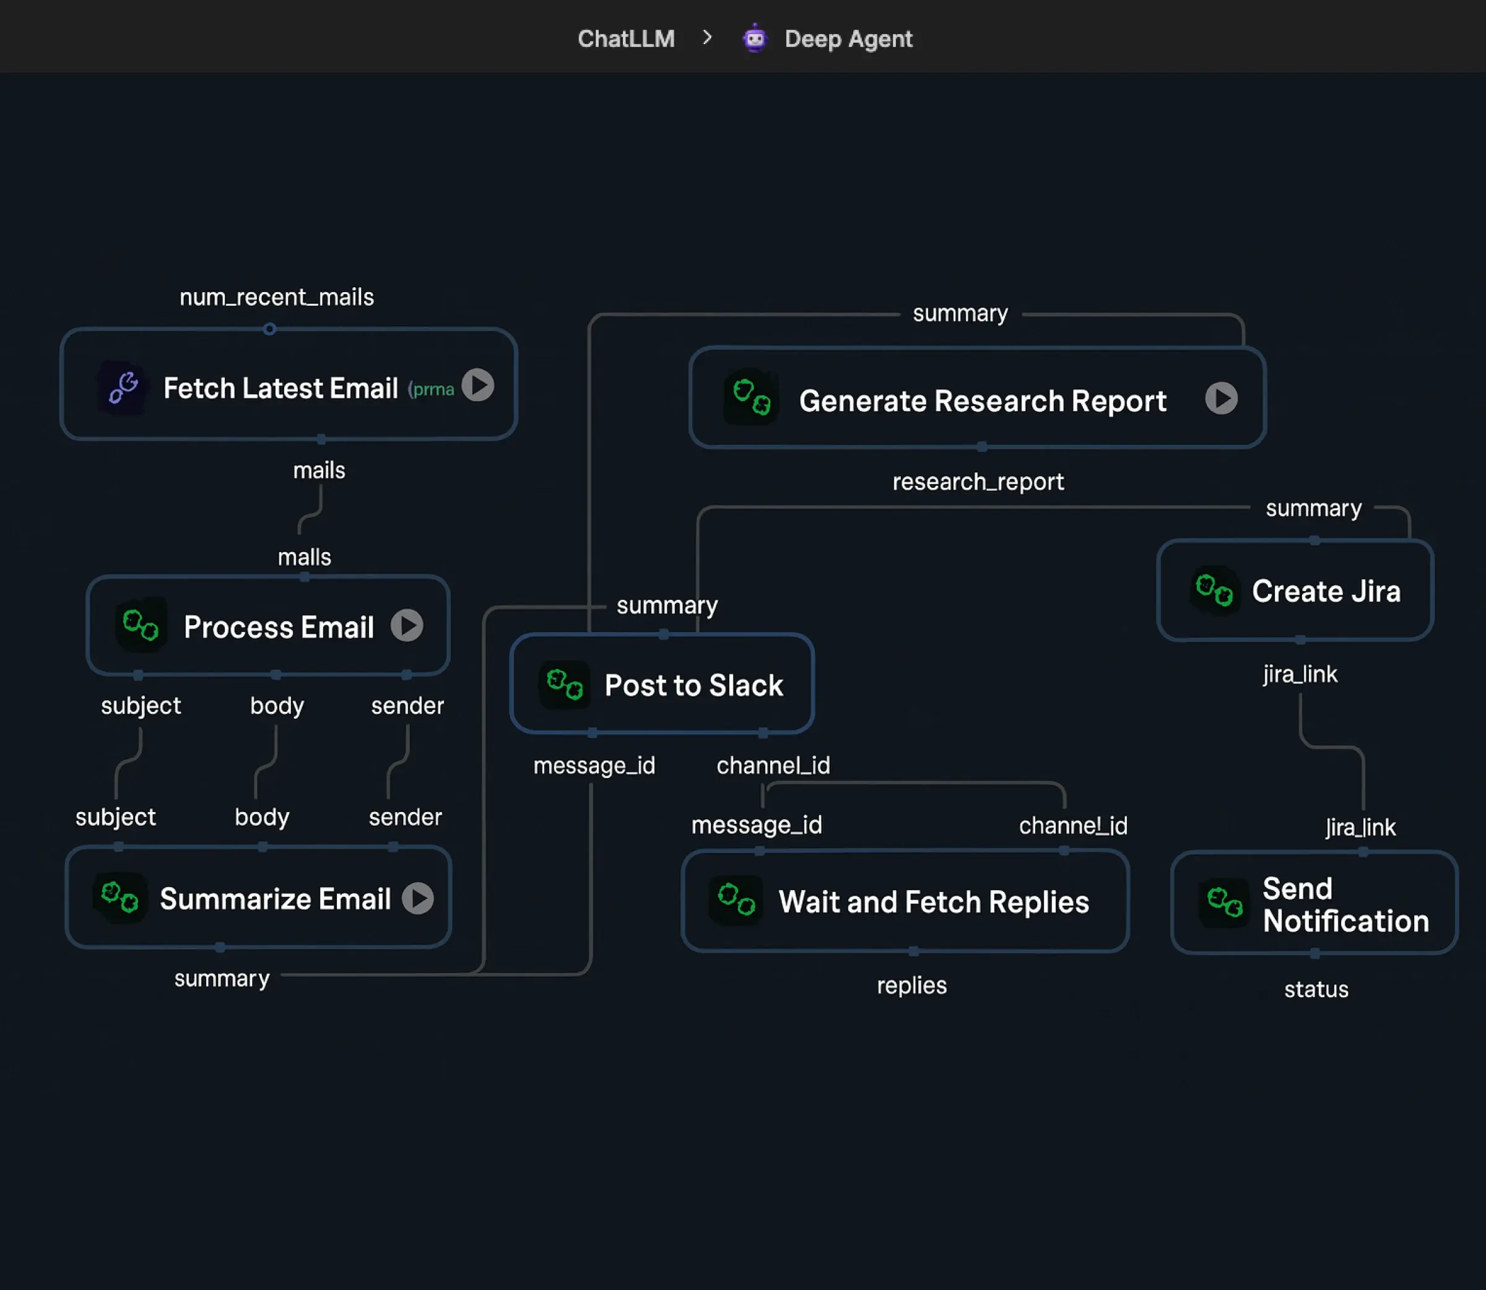1486x1290 pixels.
Task: Open the Deep Agent breadcrumb item
Action: point(848,38)
